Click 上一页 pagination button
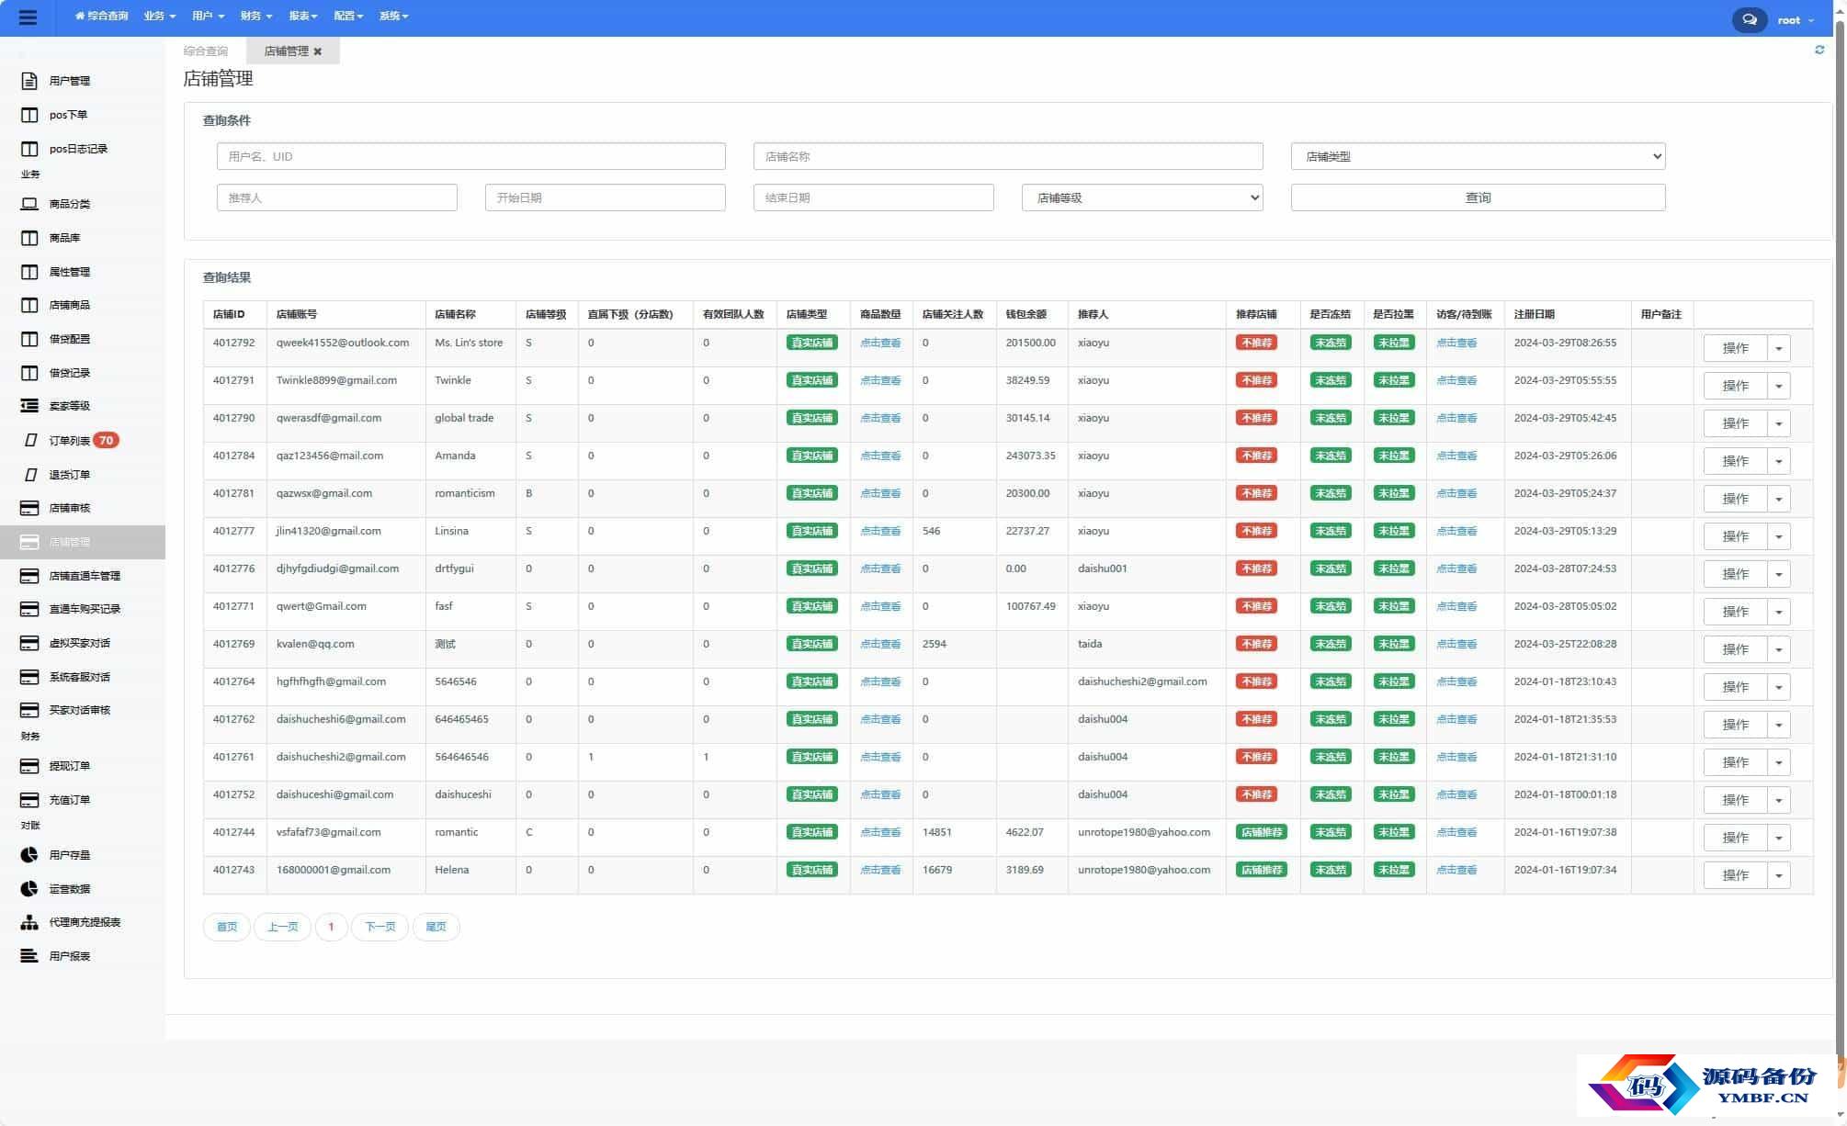Viewport: 1847px width, 1126px height. 282,927
